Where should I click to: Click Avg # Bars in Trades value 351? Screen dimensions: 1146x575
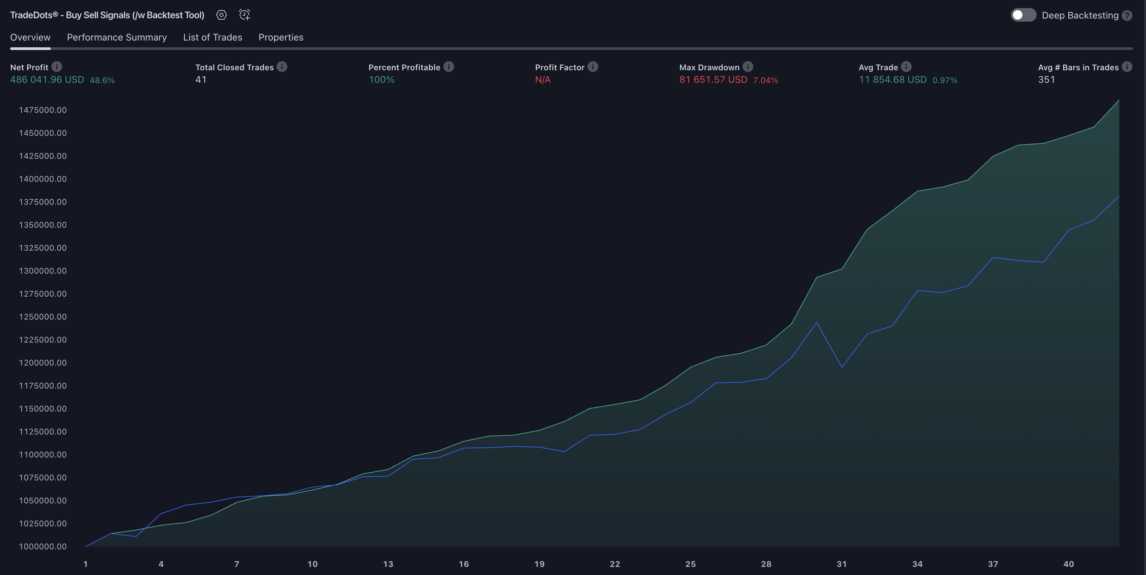point(1047,80)
